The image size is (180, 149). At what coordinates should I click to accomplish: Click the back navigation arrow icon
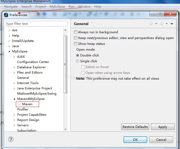tap(151, 24)
